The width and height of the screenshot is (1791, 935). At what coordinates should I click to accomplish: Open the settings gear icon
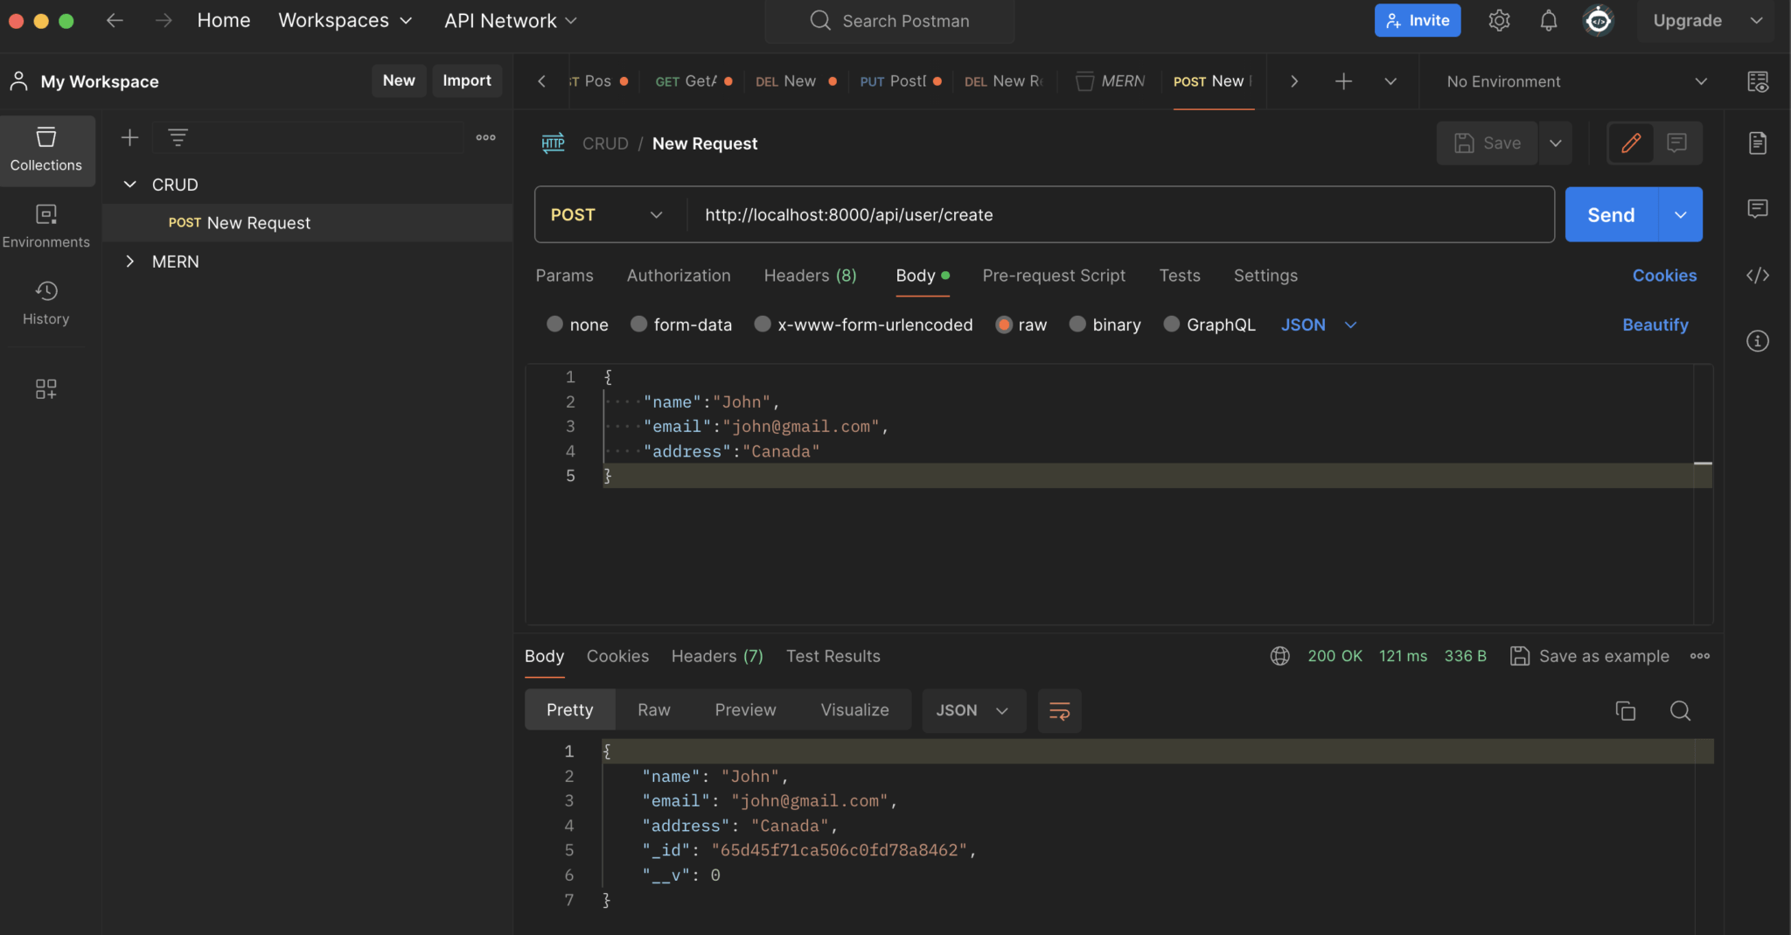(1499, 20)
